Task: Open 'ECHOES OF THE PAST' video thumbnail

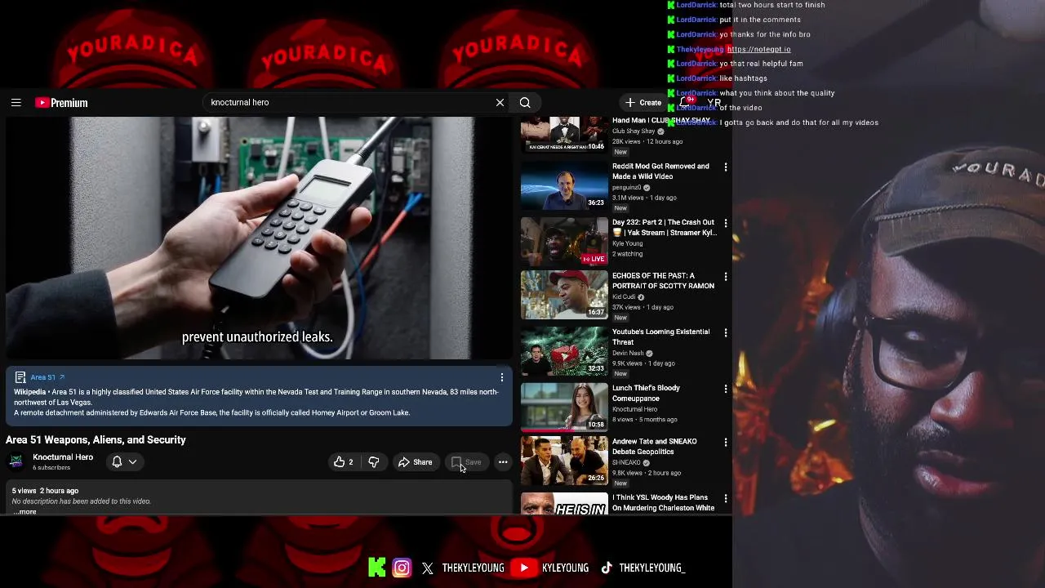Action: (564, 294)
